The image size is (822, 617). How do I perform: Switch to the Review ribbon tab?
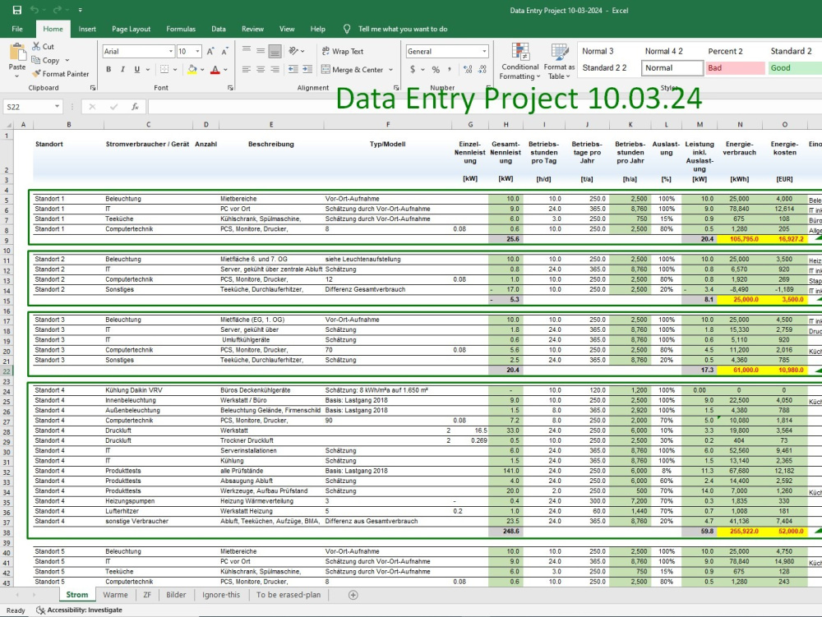point(252,29)
